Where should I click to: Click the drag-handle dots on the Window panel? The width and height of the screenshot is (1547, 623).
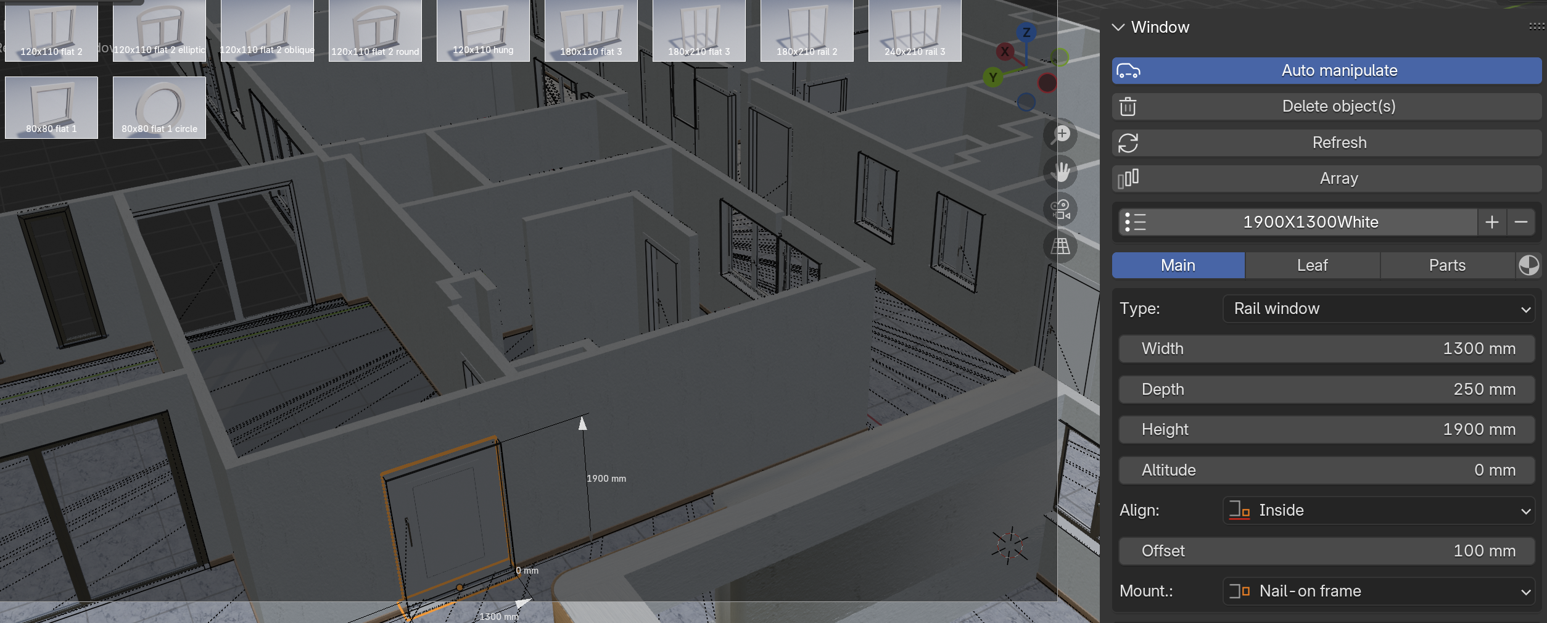(1537, 27)
